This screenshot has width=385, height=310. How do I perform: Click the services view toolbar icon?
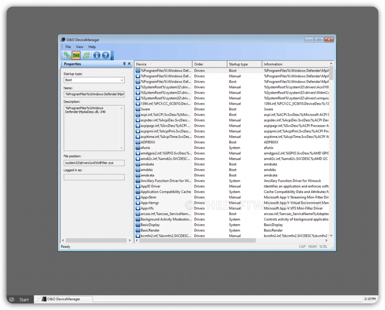click(67, 56)
